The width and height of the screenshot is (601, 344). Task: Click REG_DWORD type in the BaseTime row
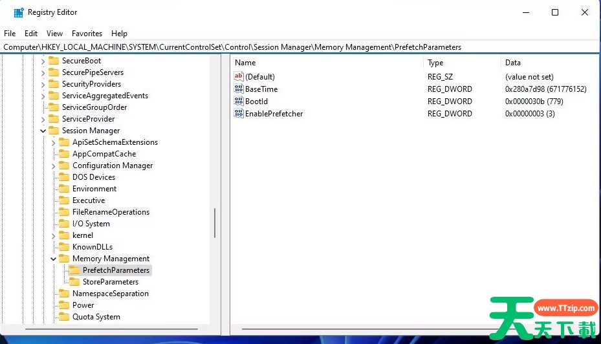[x=450, y=89]
